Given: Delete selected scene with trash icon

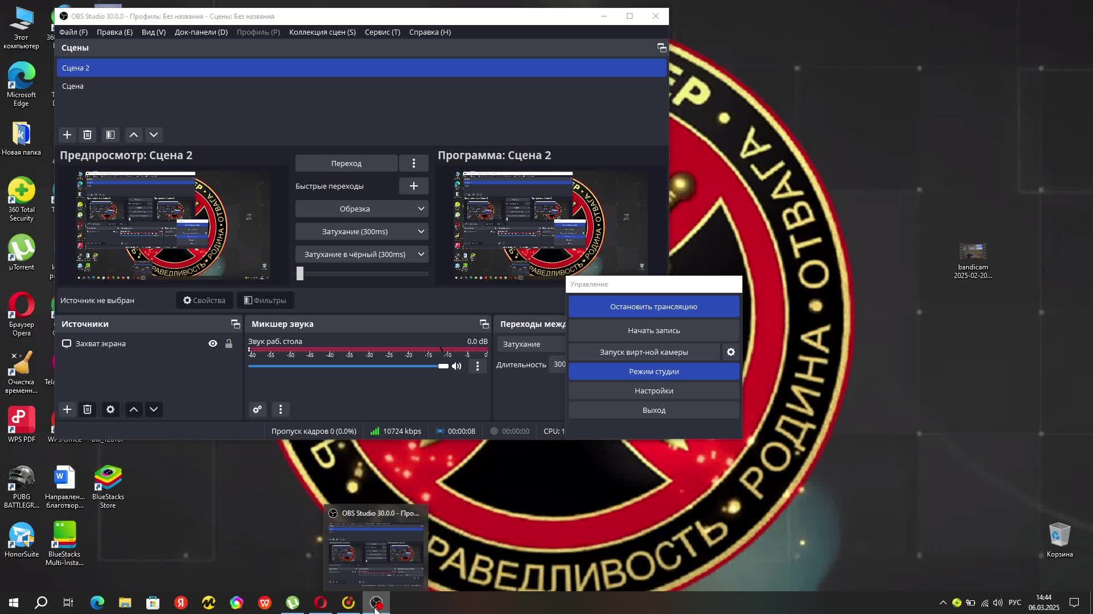Looking at the screenshot, I should (87, 135).
